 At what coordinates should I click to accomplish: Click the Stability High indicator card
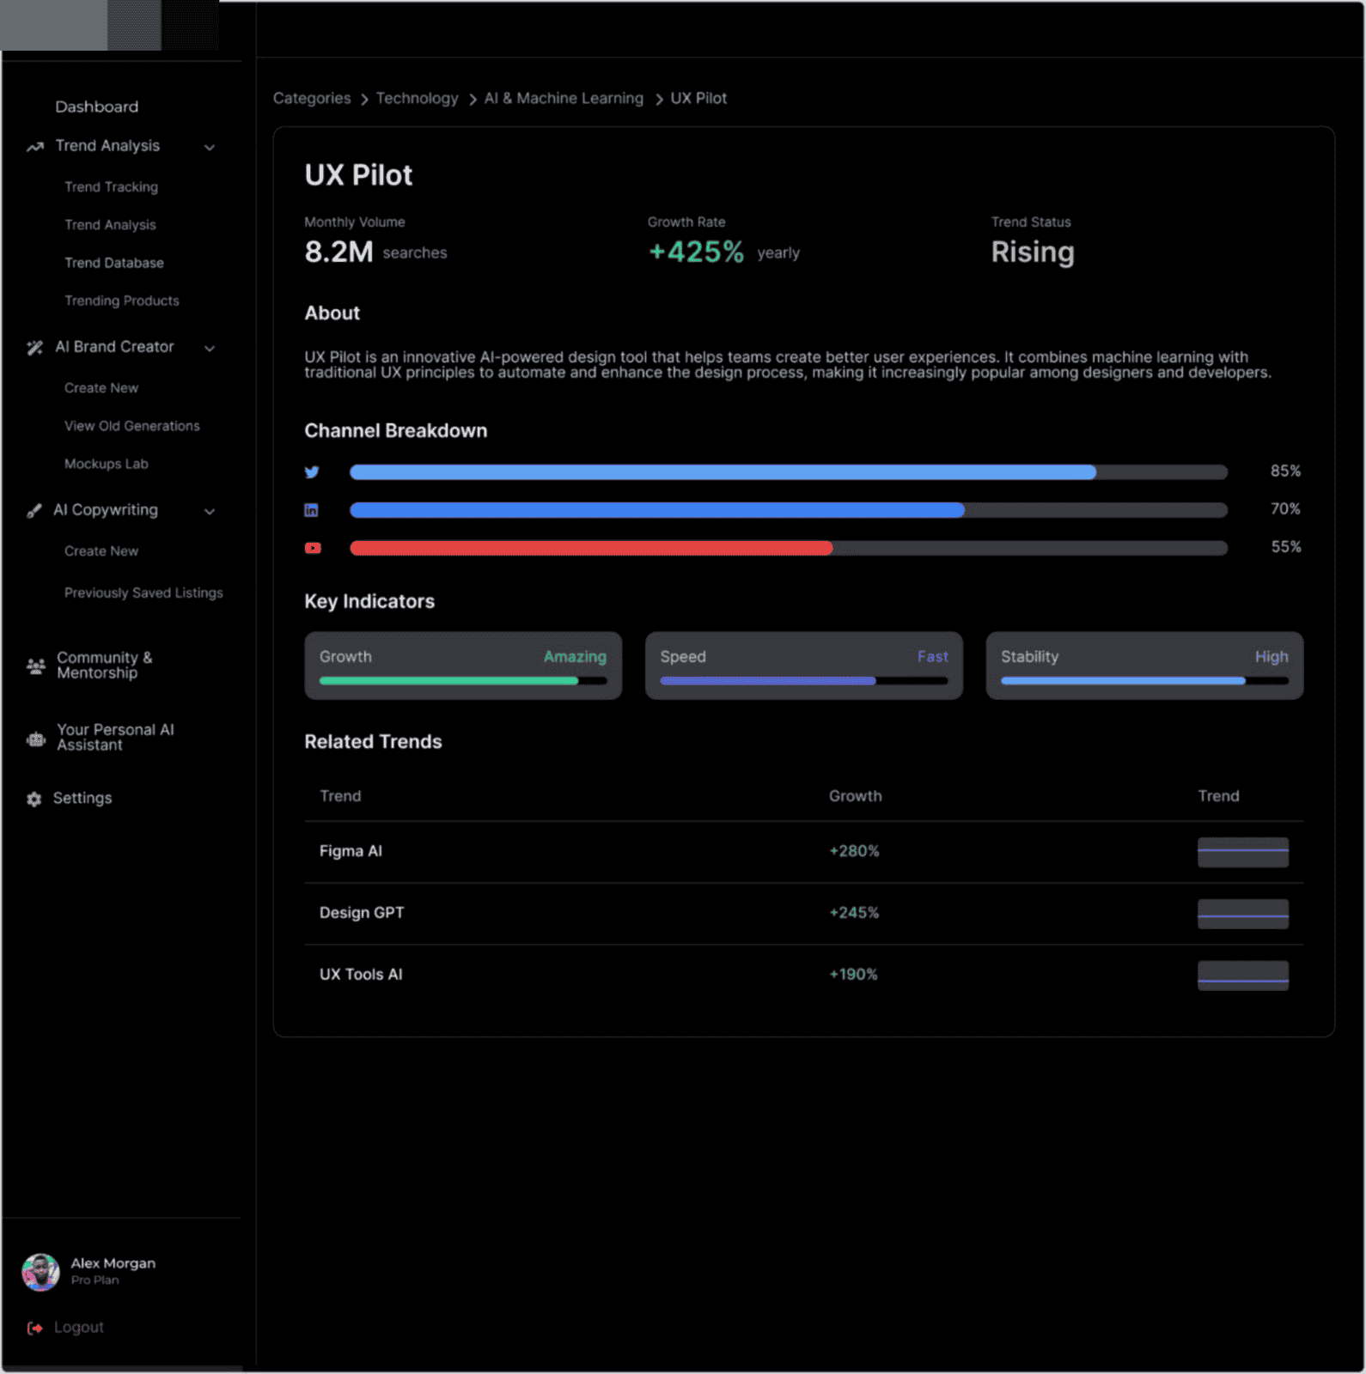tap(1144, 666)
